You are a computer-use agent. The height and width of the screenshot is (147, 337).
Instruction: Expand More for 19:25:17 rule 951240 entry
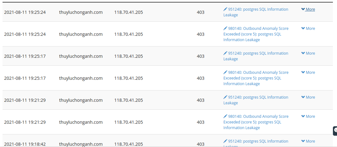(308, 53)
